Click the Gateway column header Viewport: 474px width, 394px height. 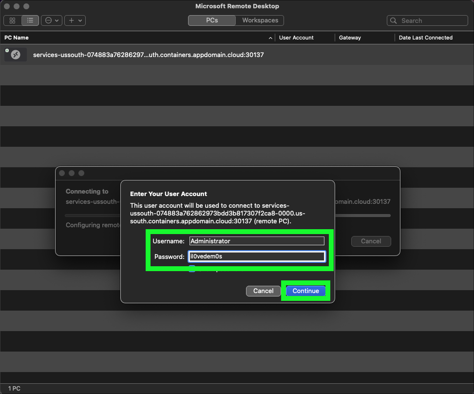click(350, 38)
